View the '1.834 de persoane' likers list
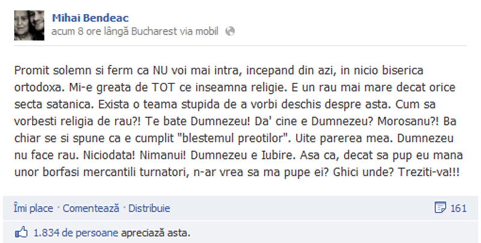Screen dimensions: 481x243 tap(76, 233)
